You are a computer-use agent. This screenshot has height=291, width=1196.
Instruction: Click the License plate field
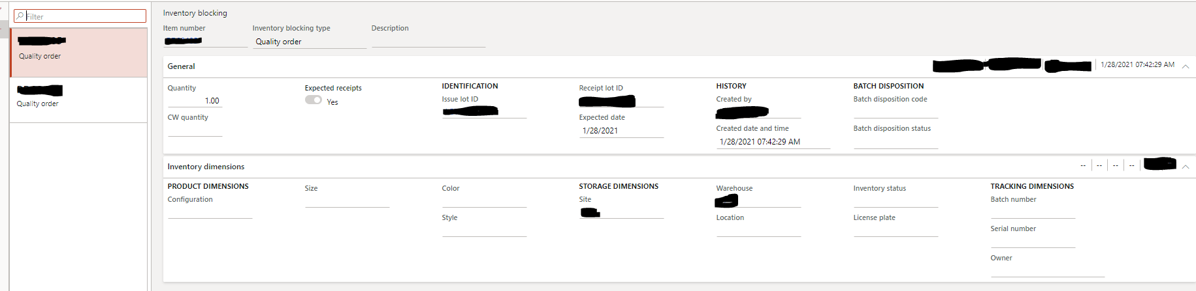(x=895, y=230)
